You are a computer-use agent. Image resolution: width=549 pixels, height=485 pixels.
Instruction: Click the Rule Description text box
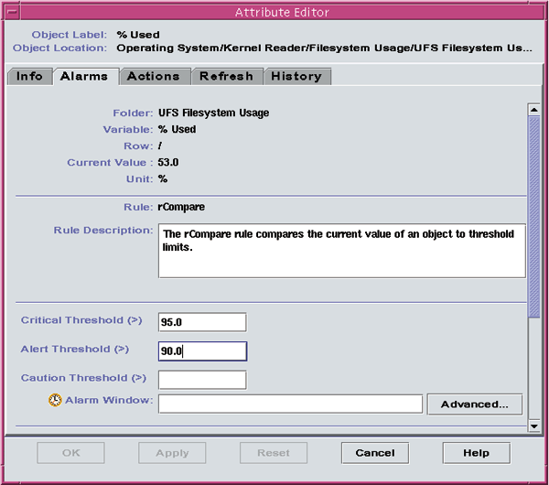pos(341,250)
